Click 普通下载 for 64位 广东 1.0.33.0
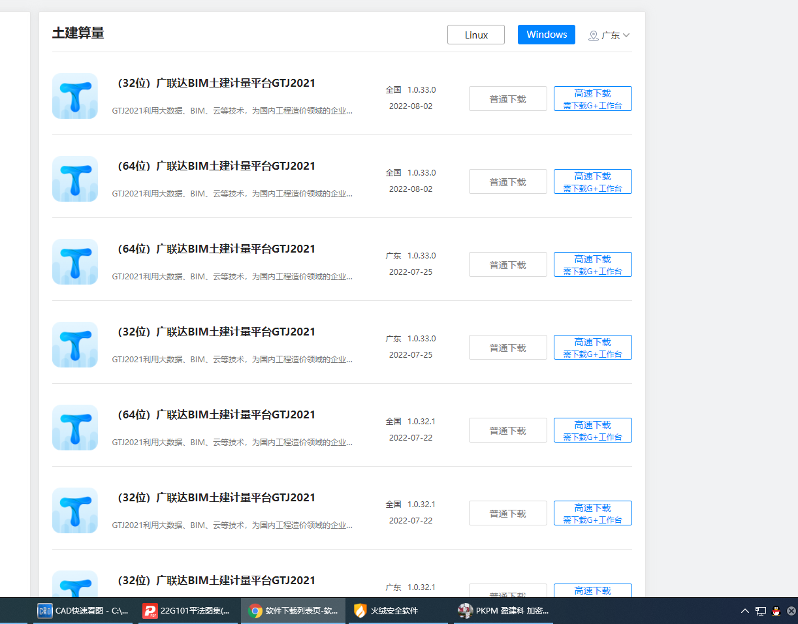The image size is (798, 624). click(508, 264)
